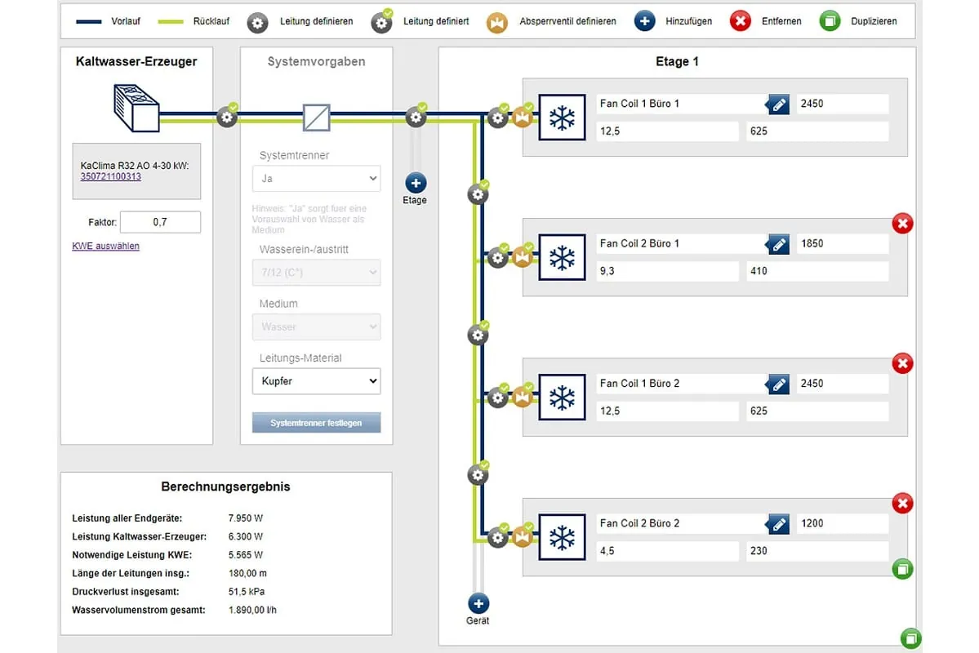This screenshot has height=653, width=979.
Task: Expand the Leitungs-Material dropdown showing Kupfer
Action: pyautogui.click(x=316, y=381)
